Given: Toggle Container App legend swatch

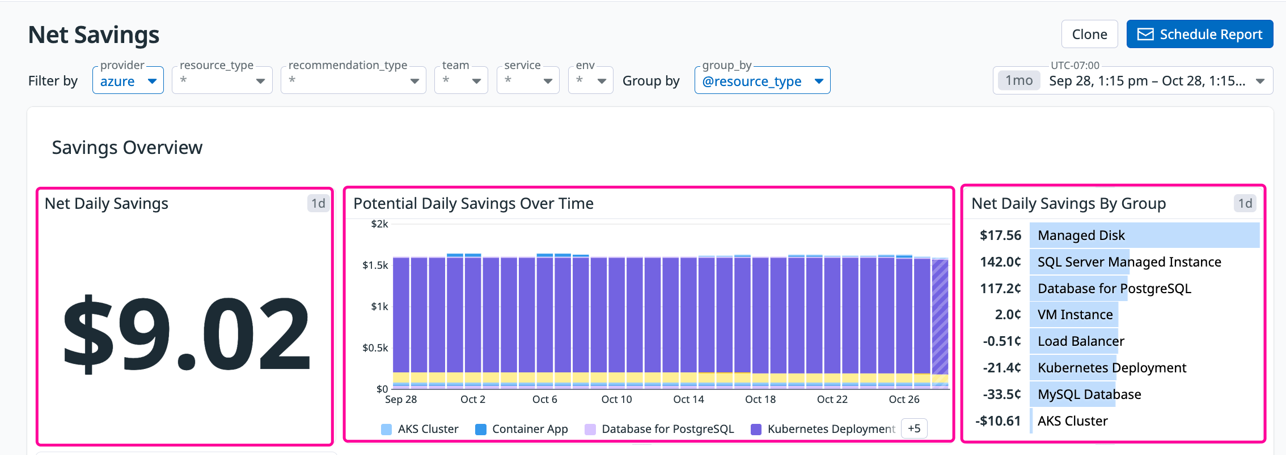Looking at the screenshot, I should pyautogui.click(x=481, y=430).
